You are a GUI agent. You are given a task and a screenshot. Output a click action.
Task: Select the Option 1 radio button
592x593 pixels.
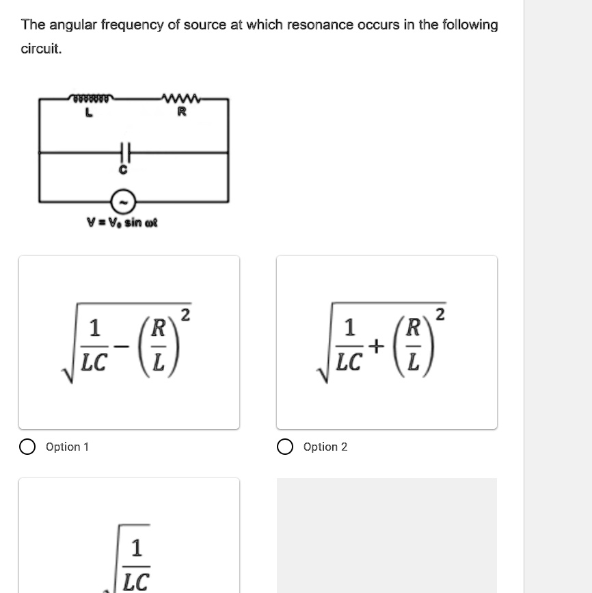pos(27,446)
